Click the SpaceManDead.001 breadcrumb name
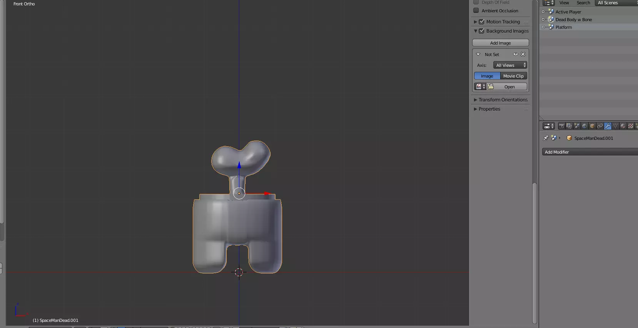The width and height of the screenshot is (638, 328). (594, 138)
